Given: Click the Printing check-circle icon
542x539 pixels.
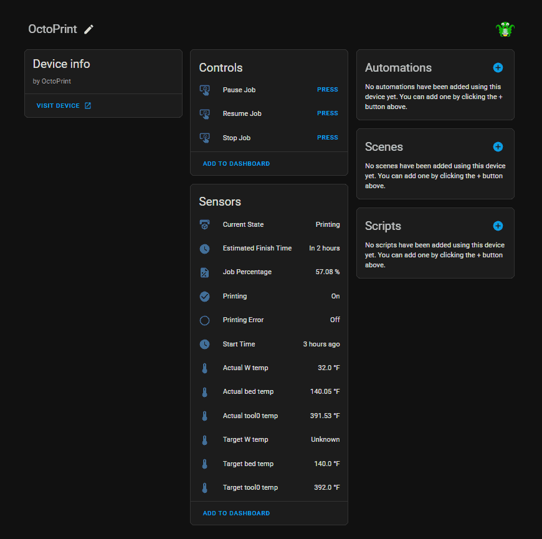Looking at the screenshot, I should 204,297.
